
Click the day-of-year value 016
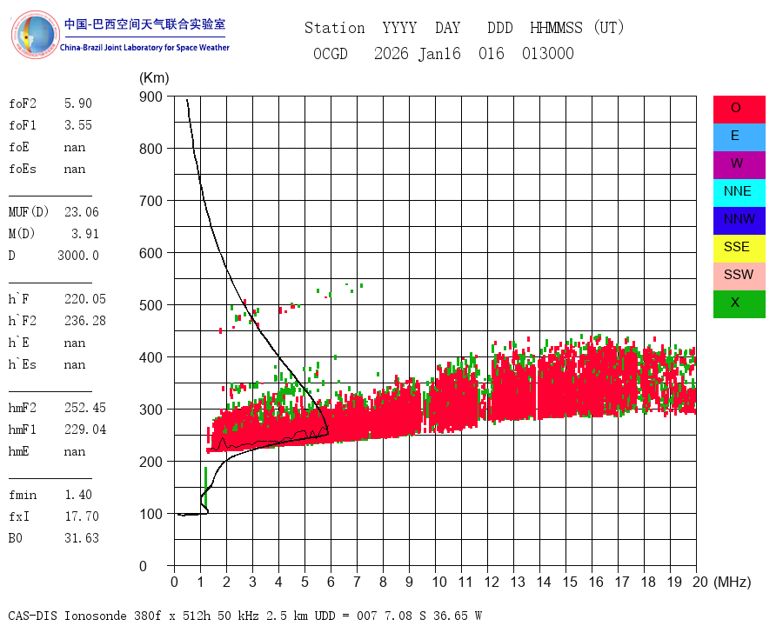pos(492,53)
